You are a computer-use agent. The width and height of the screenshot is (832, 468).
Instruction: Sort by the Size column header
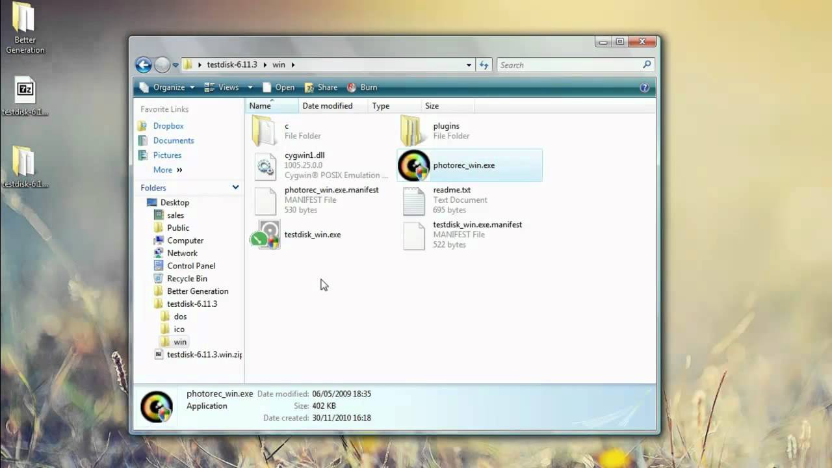point(448,106)
